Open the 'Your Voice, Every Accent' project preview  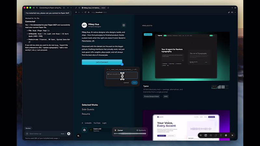pyautogui.click(x=186, y=125)
